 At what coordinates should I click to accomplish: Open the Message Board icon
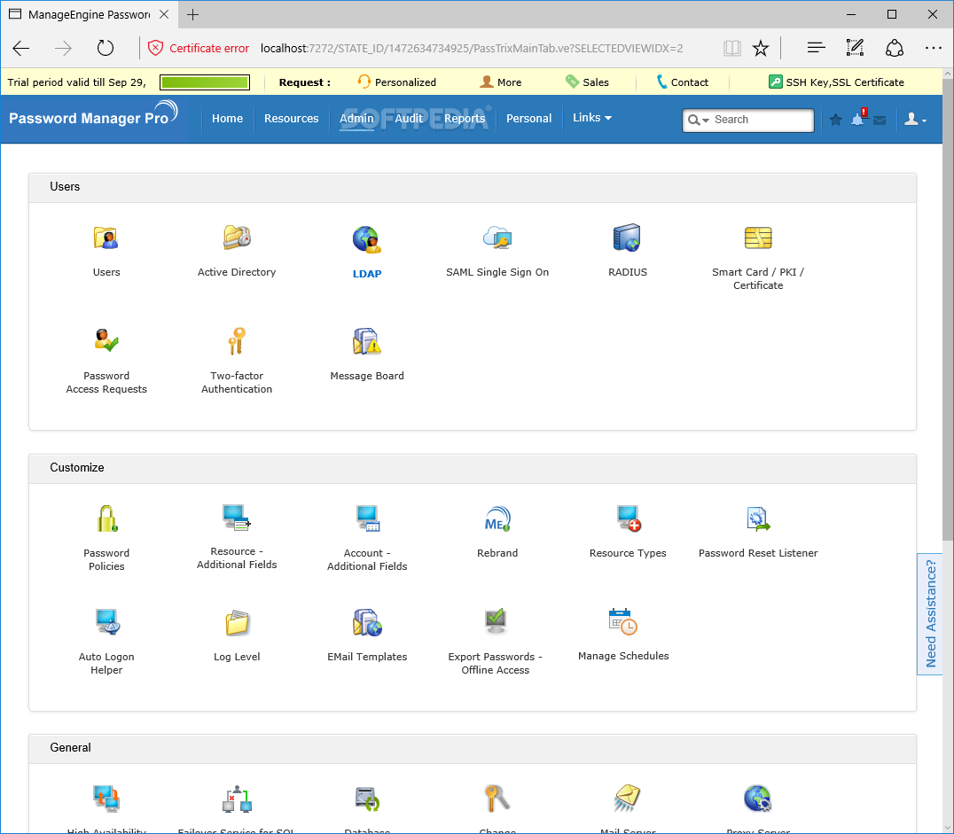point(367,340)
